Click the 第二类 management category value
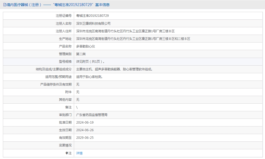The image size is (265, 159). [x=81, y=54]
